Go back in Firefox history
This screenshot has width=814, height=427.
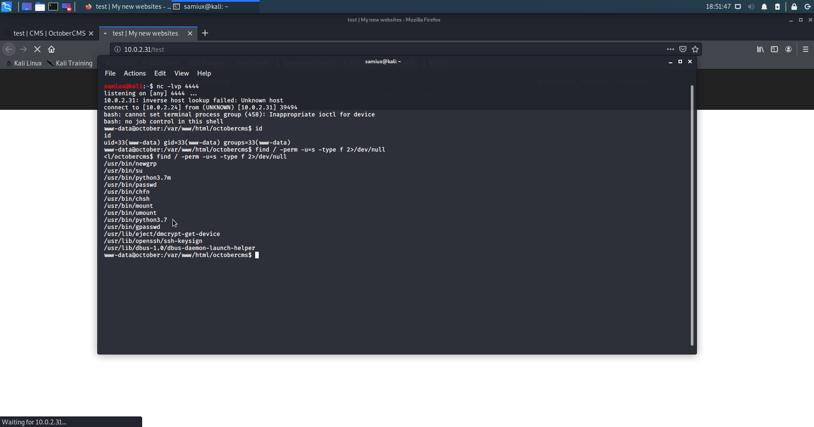(9, 49)
